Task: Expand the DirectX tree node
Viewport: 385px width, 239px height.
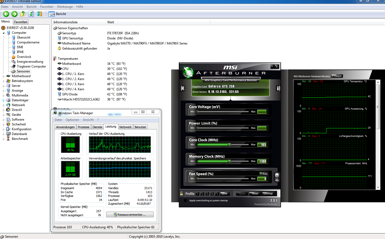Action: pyautogui.click(x=4, y=110)
